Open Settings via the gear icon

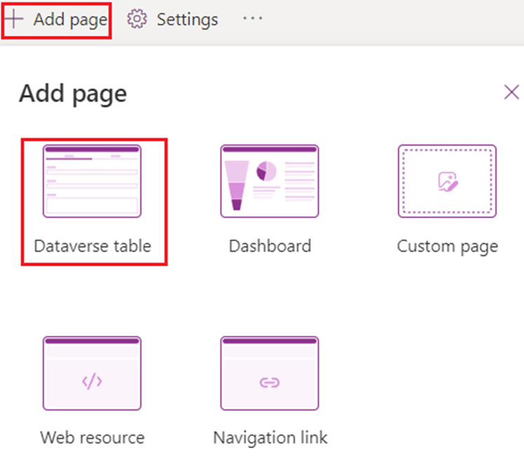click(137, 19)
